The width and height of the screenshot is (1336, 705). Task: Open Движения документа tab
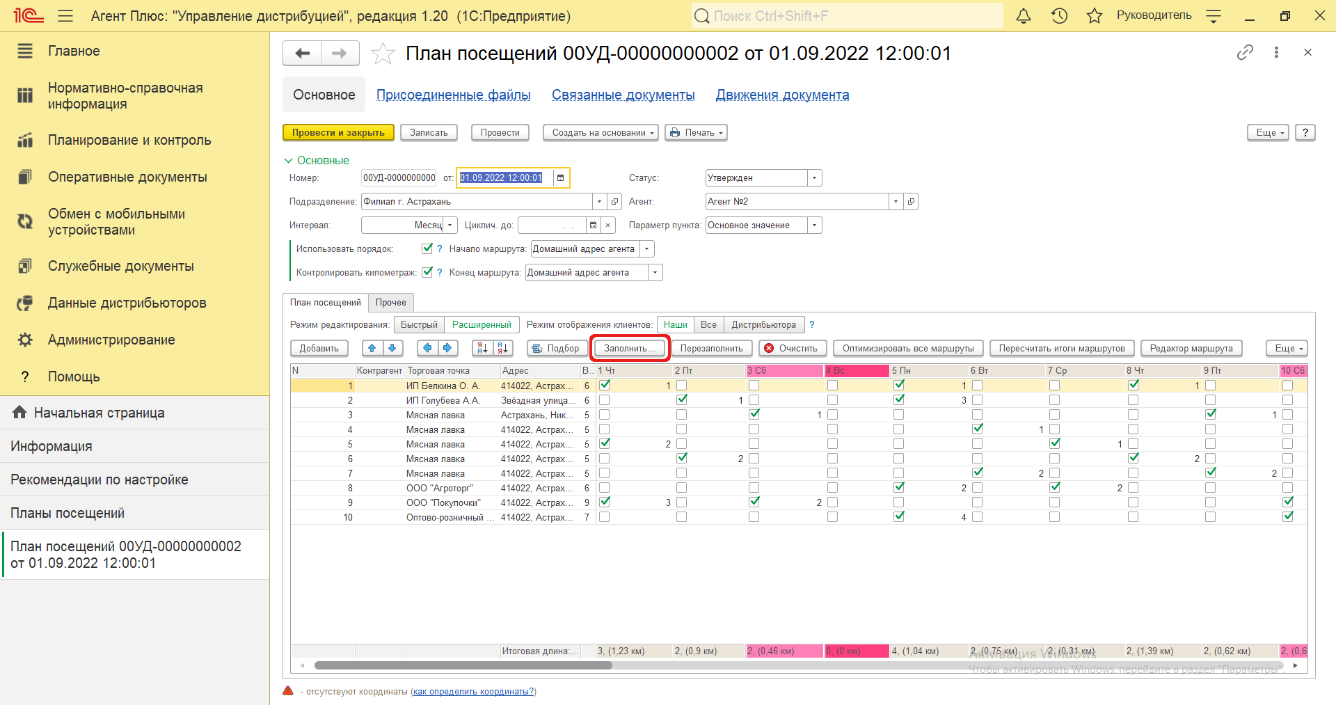tap(783, 95)
